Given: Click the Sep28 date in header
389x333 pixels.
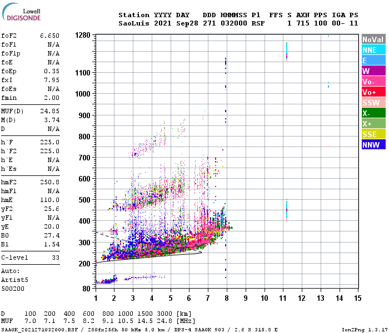Looking at the screenshot, I should (187, 23).
